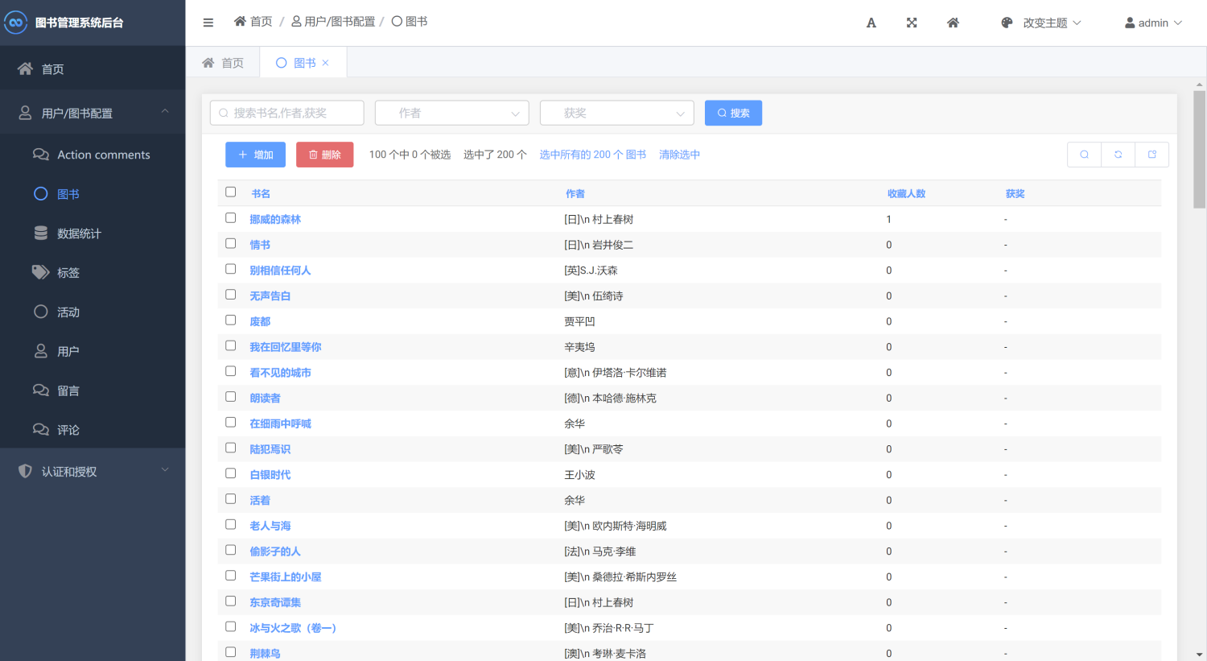Click the red 删除 delete button
The width and height of the screenshot is (1207, 661).
coord(325,155)
